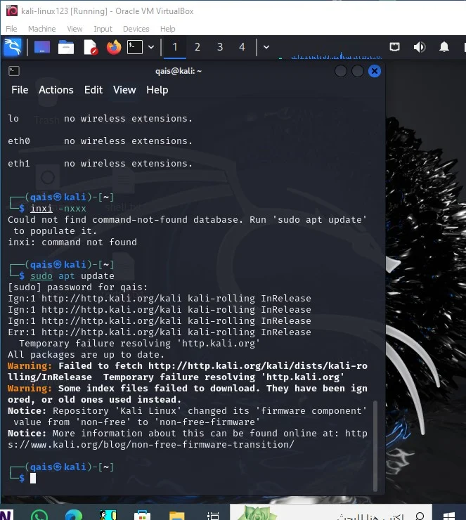This screenshot has height=520, width=466.
Task: Open the file manager from the Kali panel
Action: click(66, 47)
